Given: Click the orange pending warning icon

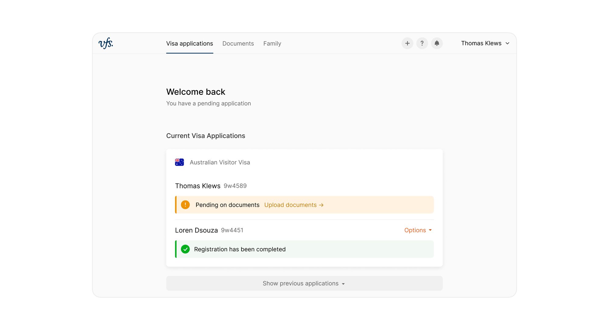Looking at the screenshot, I should click(185, 205).
